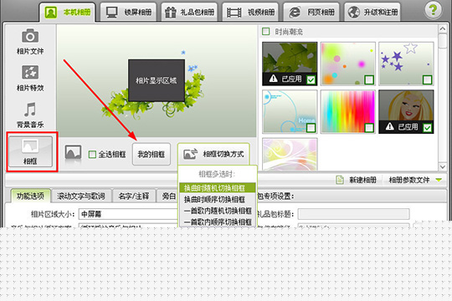Tick the 全选相框 checkbox

point(92,155)
